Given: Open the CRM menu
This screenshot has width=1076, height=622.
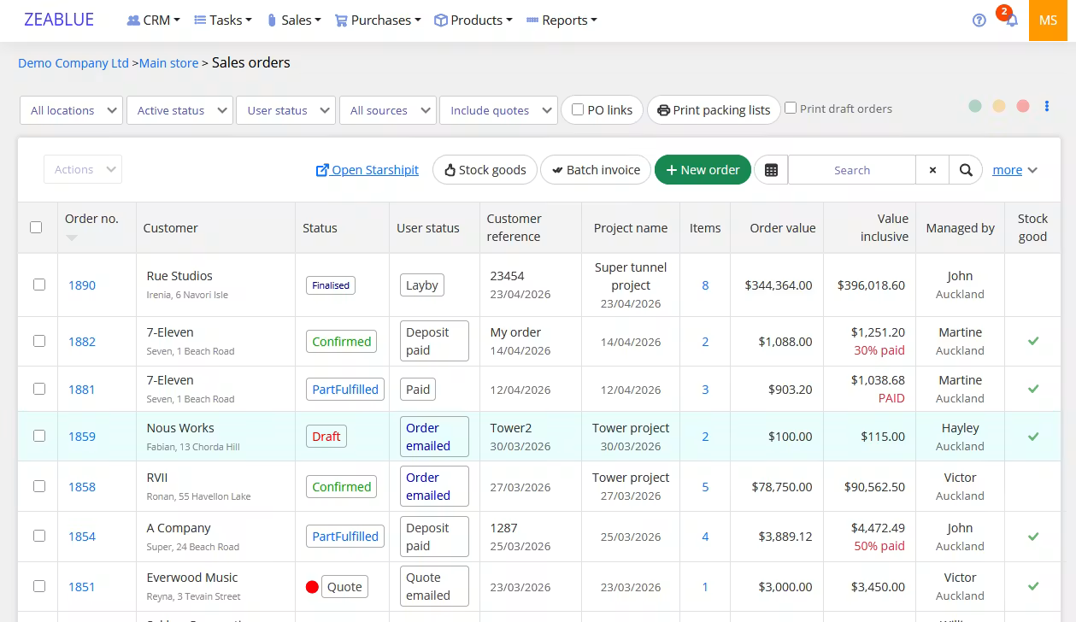Looking at the screenshot, I should pyautogui.click(x=153, y=20).
